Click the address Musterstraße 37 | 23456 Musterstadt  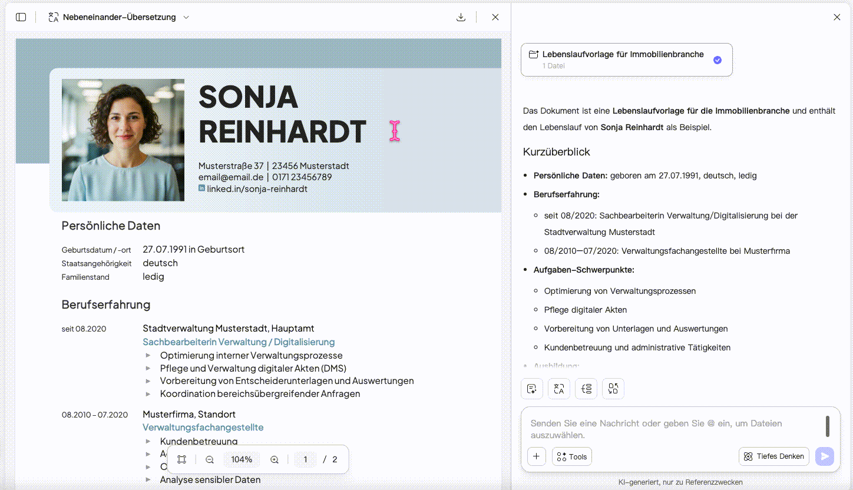(274, 166)
